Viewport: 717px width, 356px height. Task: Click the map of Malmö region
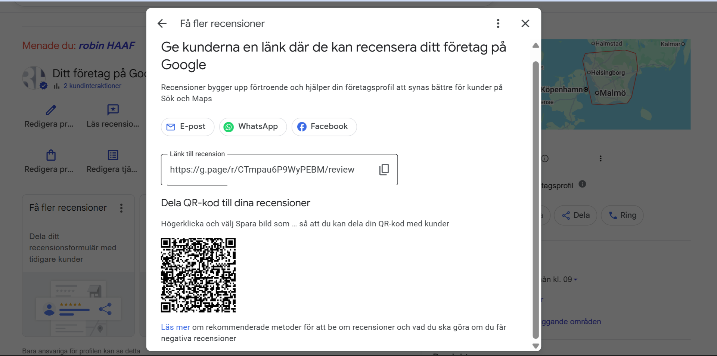point(616,84)
